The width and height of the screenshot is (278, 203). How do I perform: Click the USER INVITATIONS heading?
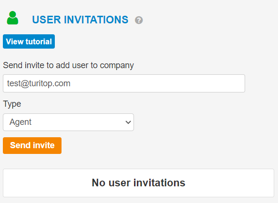point(80,20)
